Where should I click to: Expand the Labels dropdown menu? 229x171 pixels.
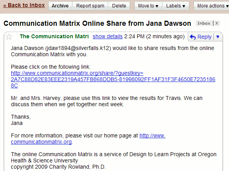tap(176, 6)
